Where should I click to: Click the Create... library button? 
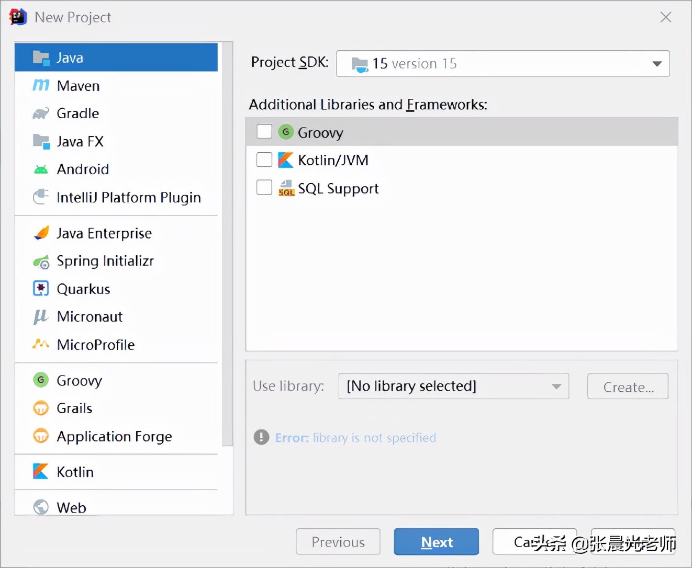tap(628, 387)
